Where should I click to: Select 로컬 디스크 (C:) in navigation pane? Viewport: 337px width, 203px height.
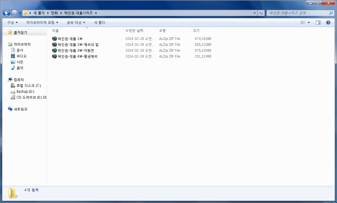coord(28,86)
